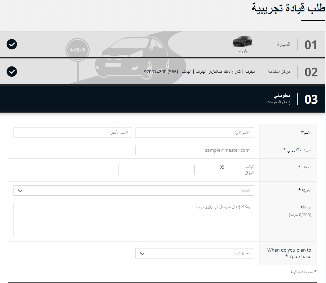Click the page title طلب قيادة تجريبية

288,8
